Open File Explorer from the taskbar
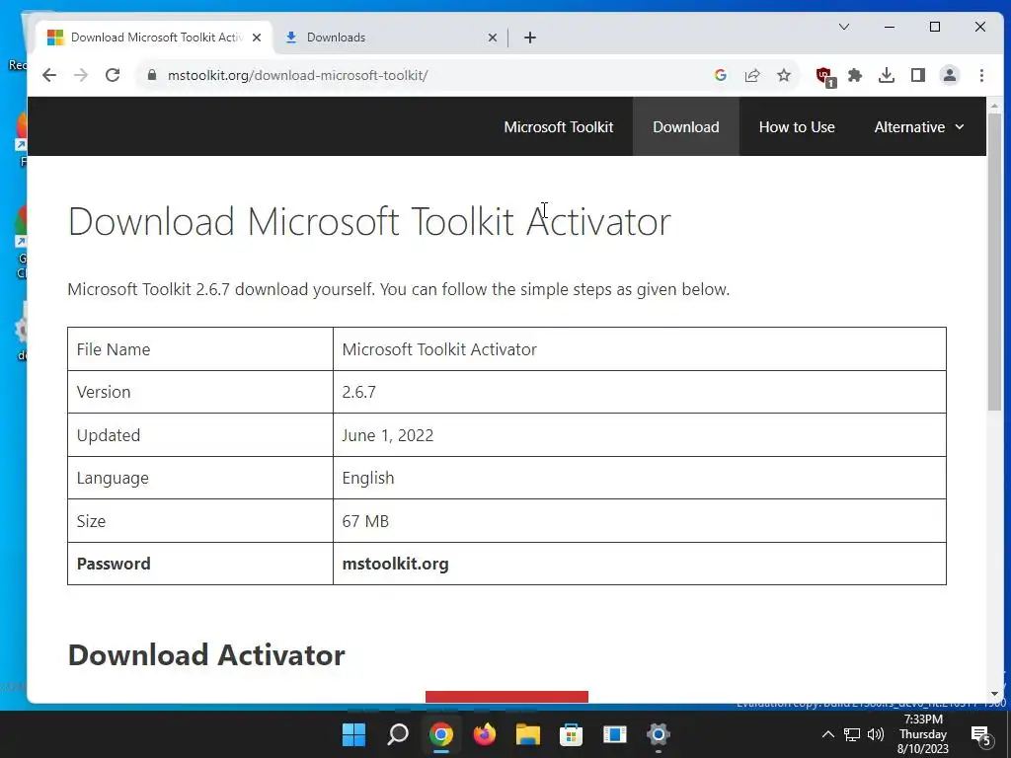Screen dimensions: 1011x758 click(x=527, y=734)
